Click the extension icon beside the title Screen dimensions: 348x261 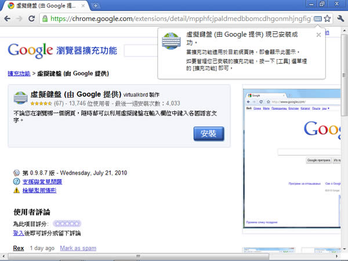tap(20, 98)
